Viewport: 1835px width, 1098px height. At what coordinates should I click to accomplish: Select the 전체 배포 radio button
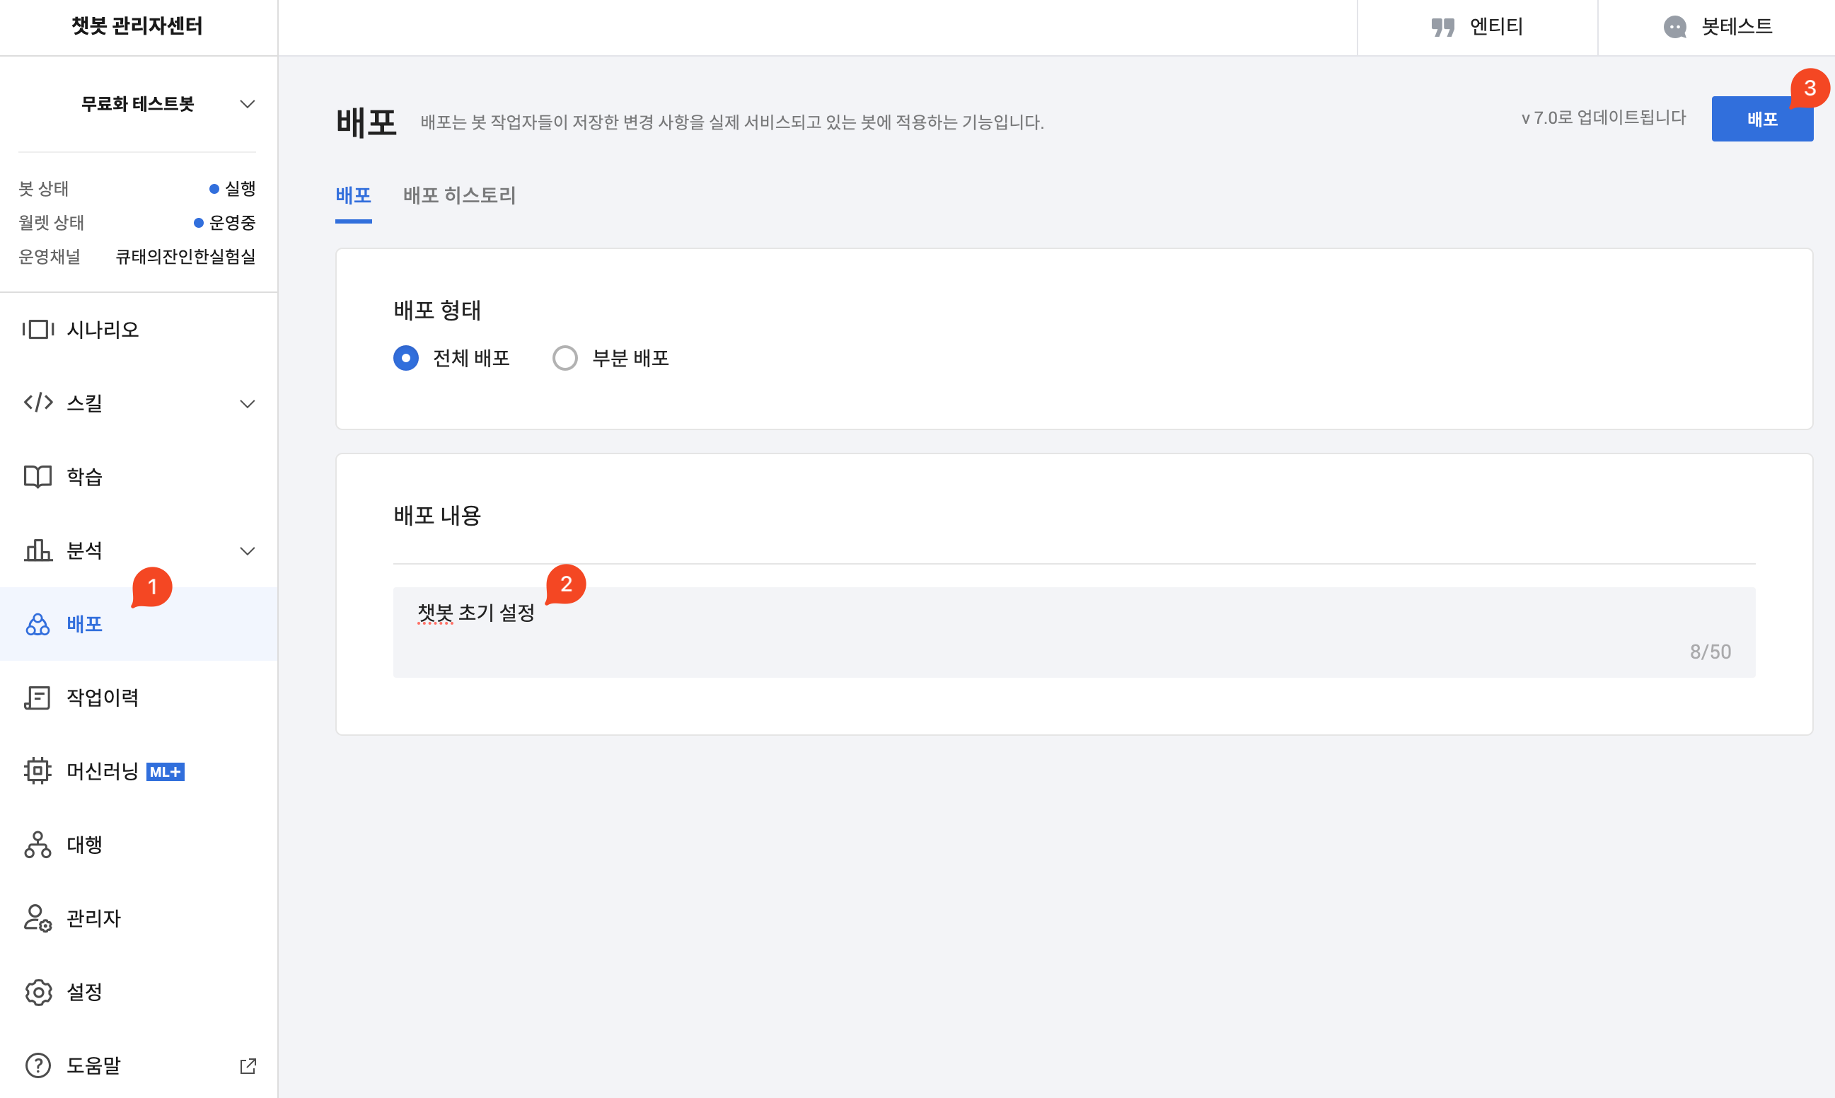(x=406, y=358)
